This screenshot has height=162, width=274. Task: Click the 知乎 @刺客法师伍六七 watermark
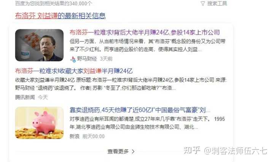pos(225,151)
